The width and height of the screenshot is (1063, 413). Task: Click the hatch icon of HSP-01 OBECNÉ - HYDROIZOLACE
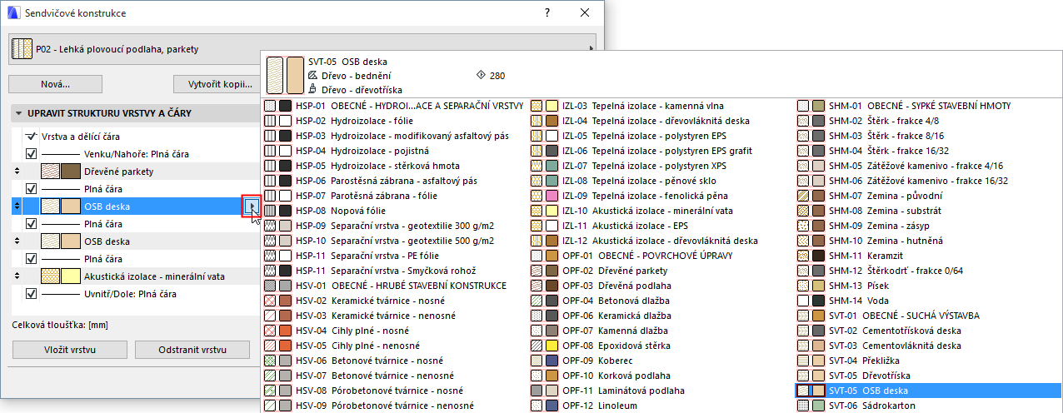(269, 106)
